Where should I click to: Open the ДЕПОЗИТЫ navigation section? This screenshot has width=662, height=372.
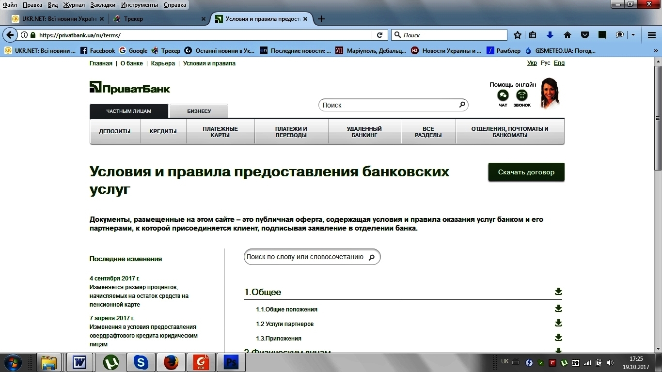(115, 131)
